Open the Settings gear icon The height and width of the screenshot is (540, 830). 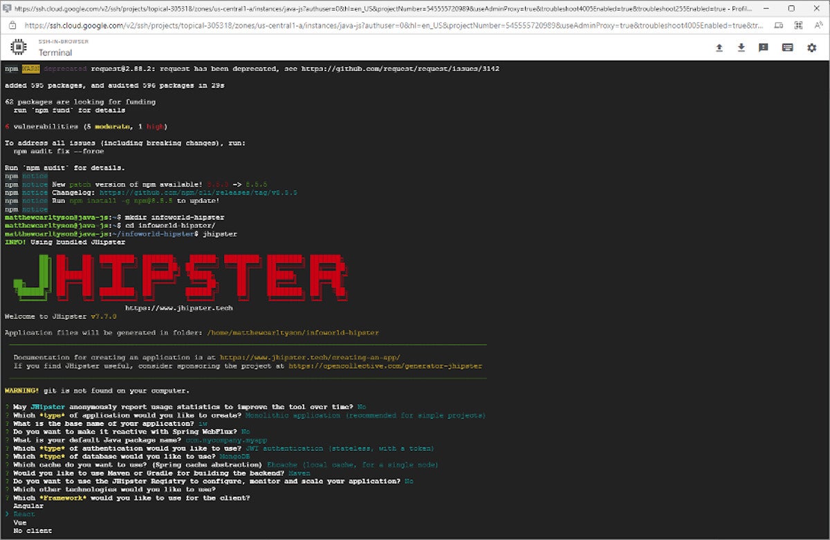pos(812,48)
